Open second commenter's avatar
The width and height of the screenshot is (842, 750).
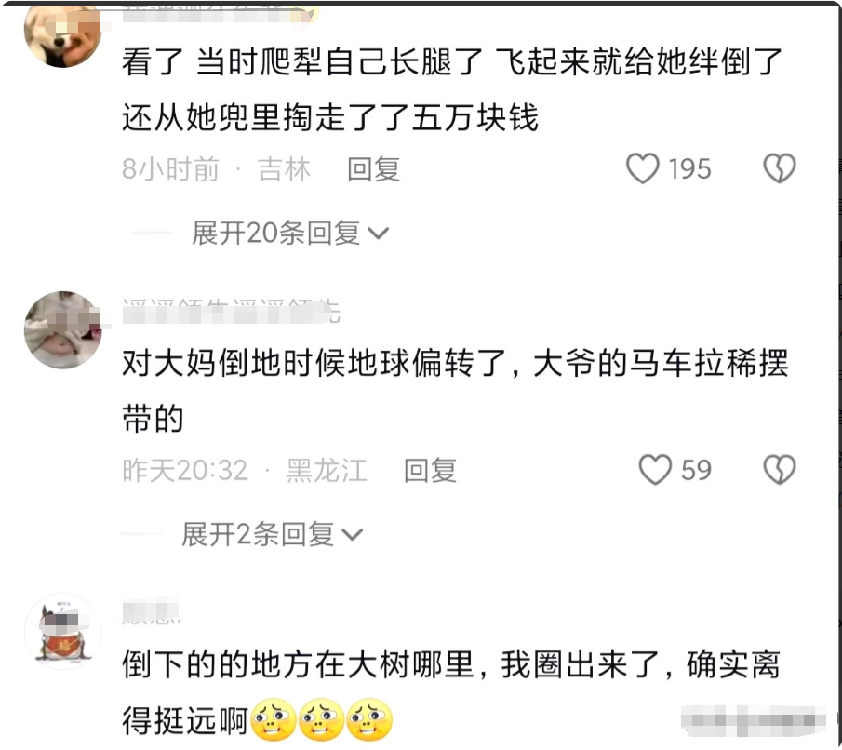pos(63,330)
